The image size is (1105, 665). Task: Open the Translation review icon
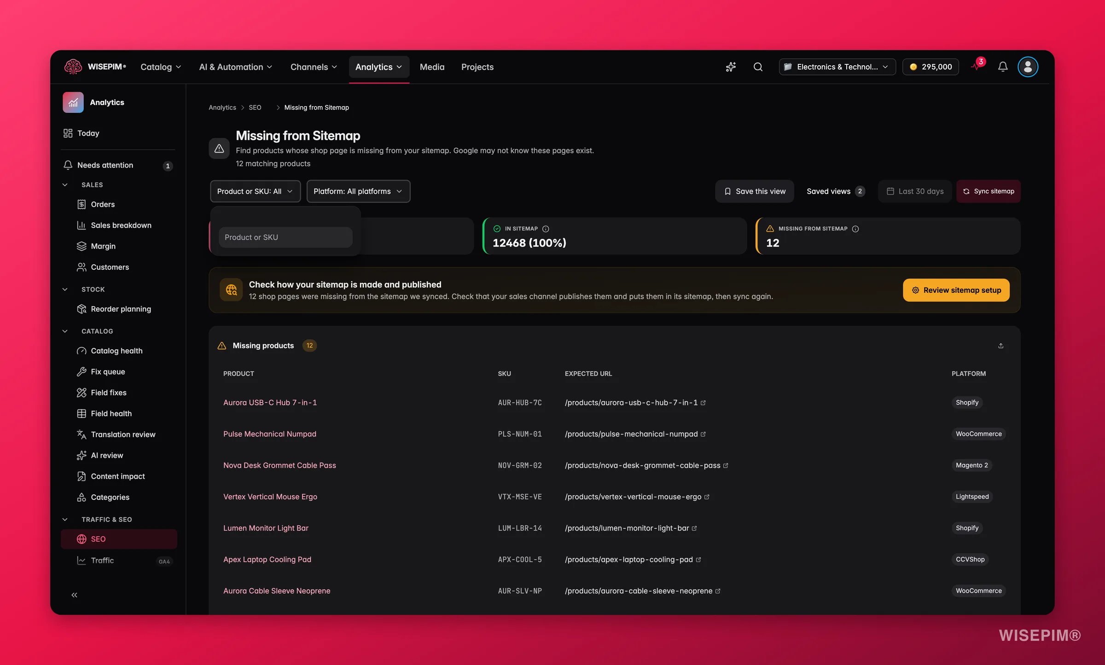pos(81,434)
